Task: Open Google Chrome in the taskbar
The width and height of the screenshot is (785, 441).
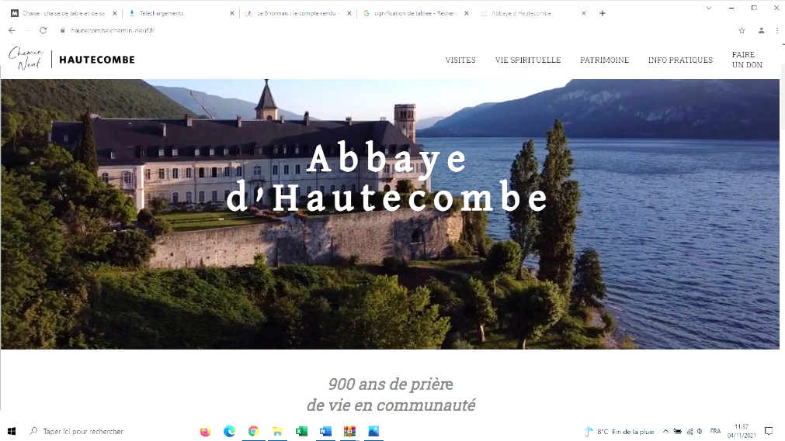Action: pyautogui.click(x=253, y=432)
